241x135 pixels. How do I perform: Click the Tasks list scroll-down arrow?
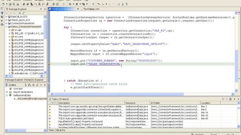pyautogui.click(x=238, y=126)
